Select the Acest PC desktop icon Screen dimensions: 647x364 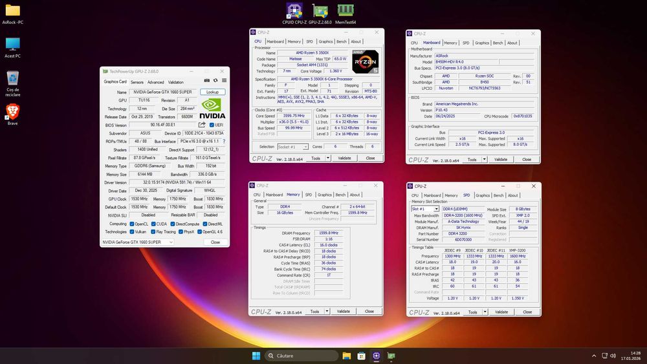pos(12,47)
